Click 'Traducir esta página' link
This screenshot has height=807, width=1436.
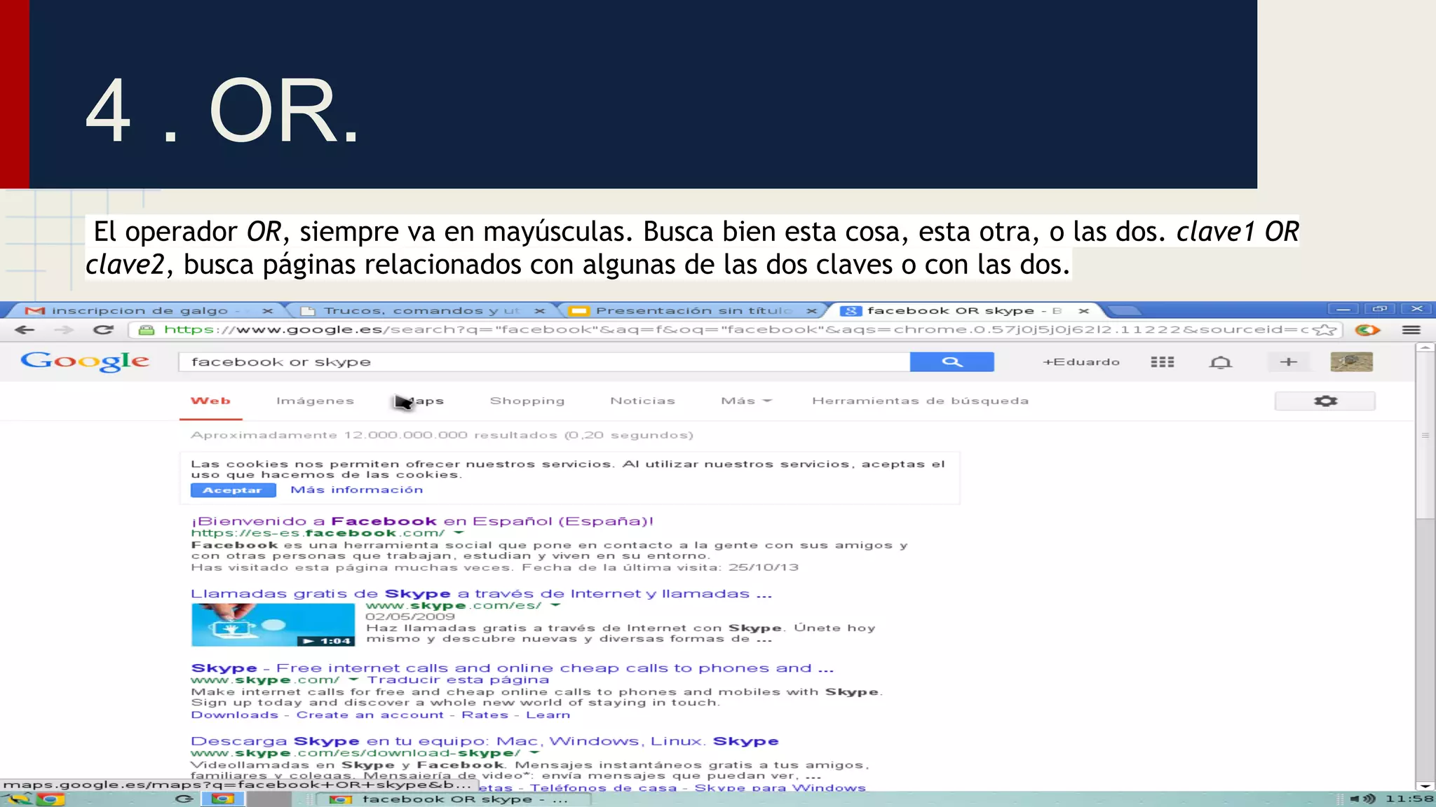[x=458, y=680]
